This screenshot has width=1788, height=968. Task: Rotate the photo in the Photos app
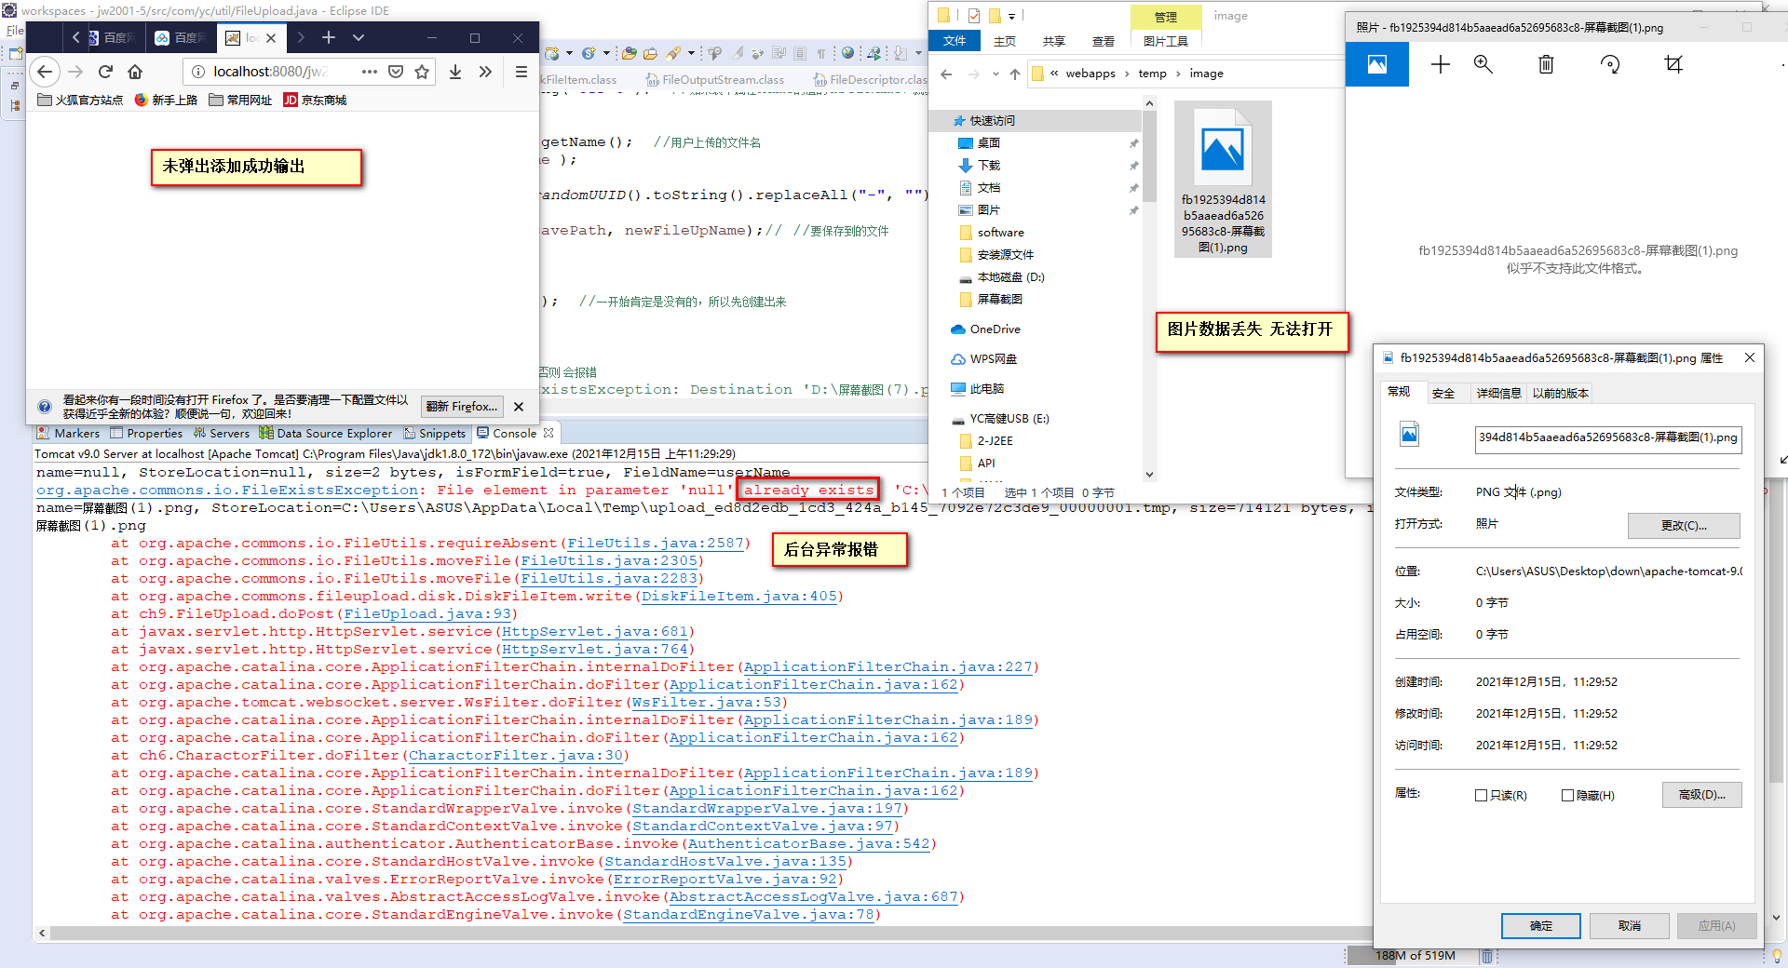click(x=1609, y=65)
